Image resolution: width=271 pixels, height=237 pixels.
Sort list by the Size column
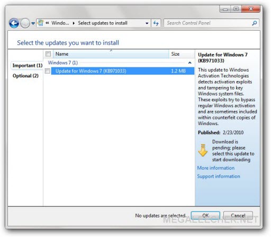[182, 54]
